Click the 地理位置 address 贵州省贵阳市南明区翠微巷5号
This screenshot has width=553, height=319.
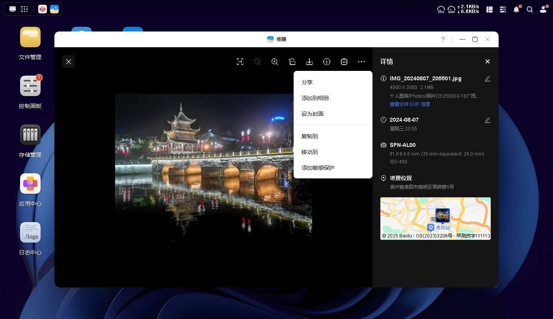[422, 187]
